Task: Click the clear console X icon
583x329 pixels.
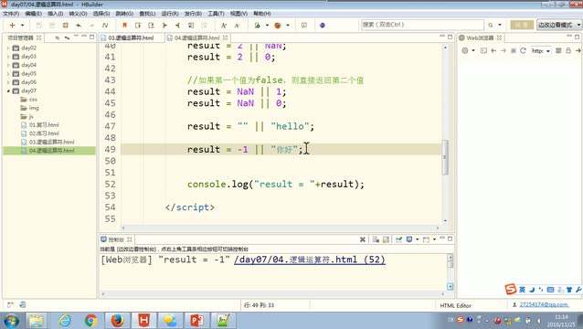Action: coord(363,239)
